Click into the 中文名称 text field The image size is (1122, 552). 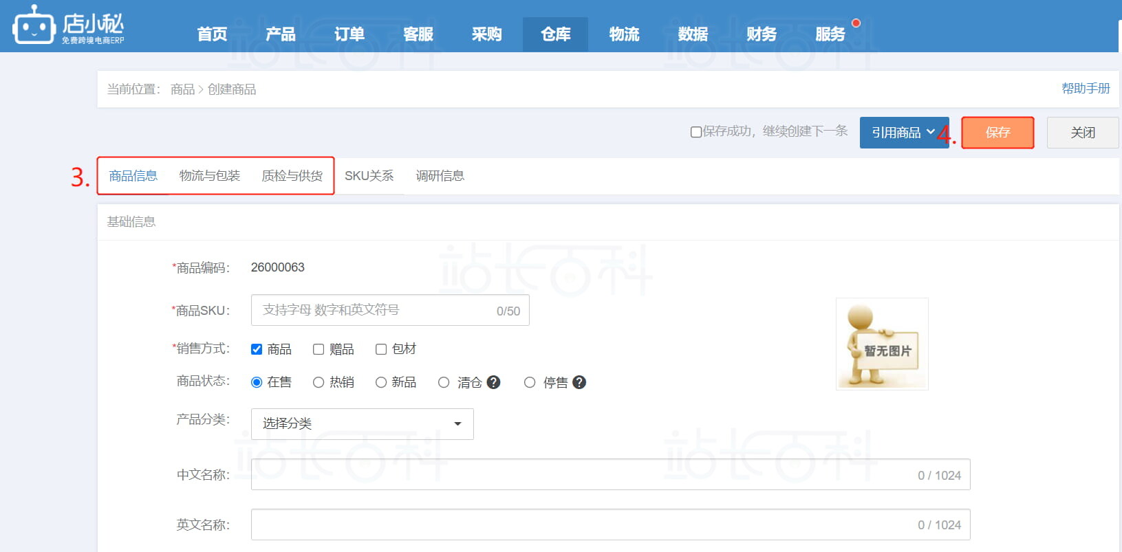(578, 474)
